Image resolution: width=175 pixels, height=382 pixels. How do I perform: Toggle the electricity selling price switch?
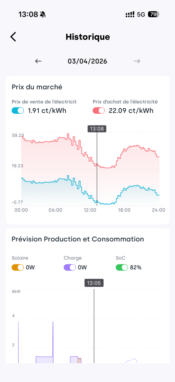point(18,111)
